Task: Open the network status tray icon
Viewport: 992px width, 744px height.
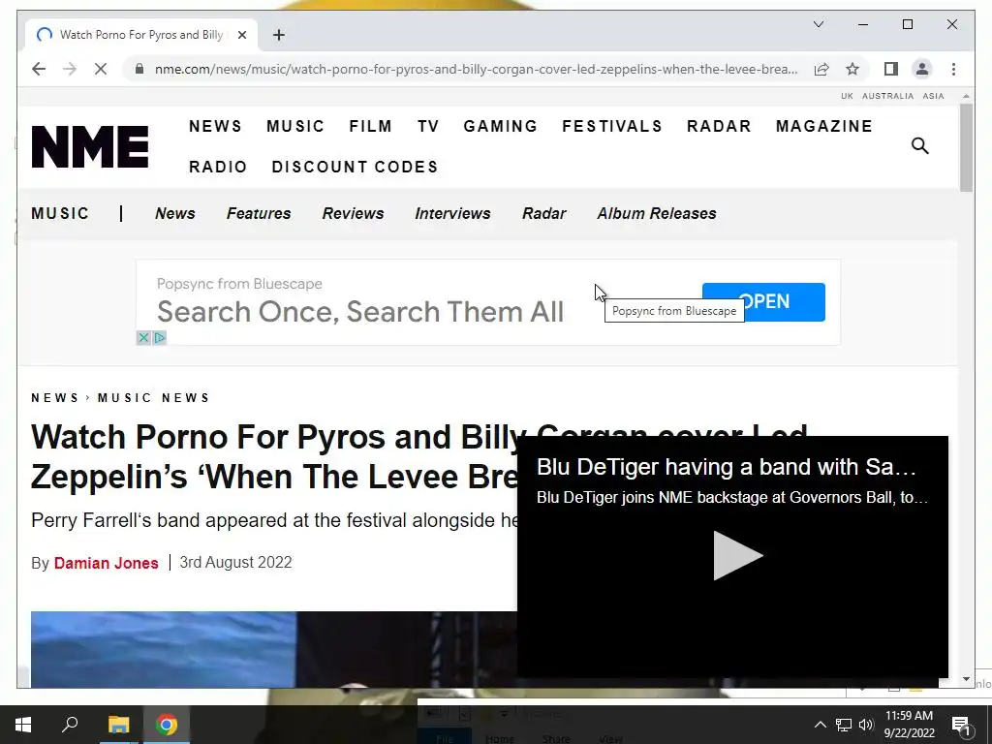Action: coord(844,725)
